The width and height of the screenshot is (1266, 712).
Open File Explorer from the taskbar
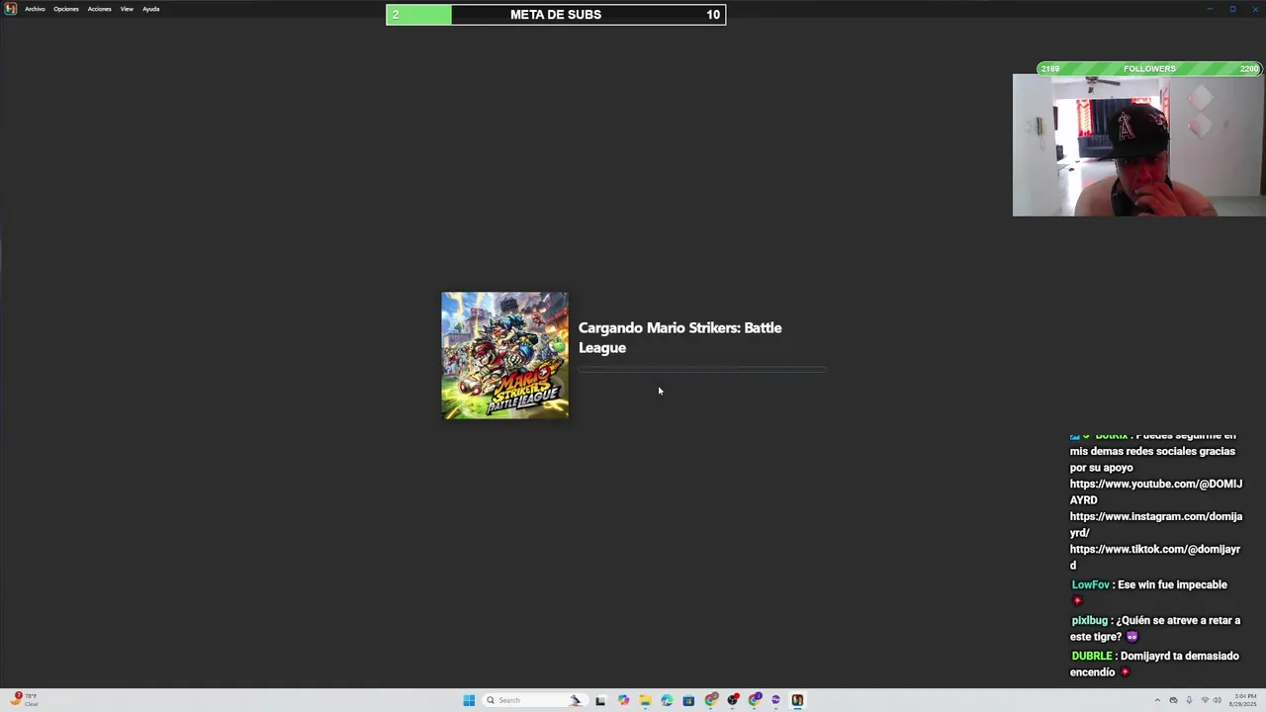click(x=645, y=700)
